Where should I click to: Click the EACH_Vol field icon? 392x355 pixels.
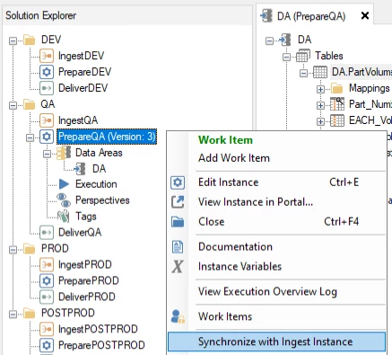pos(337,120)
